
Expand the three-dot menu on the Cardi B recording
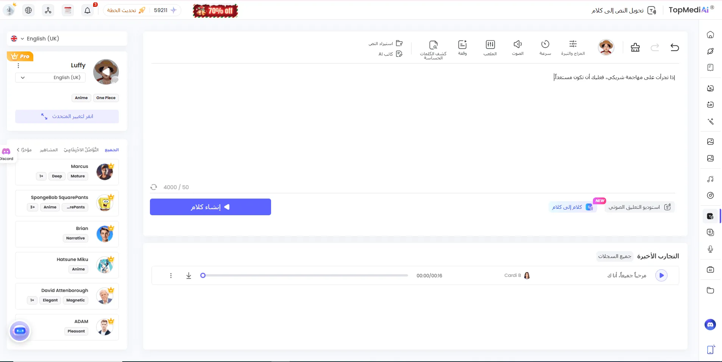point(171,275)
